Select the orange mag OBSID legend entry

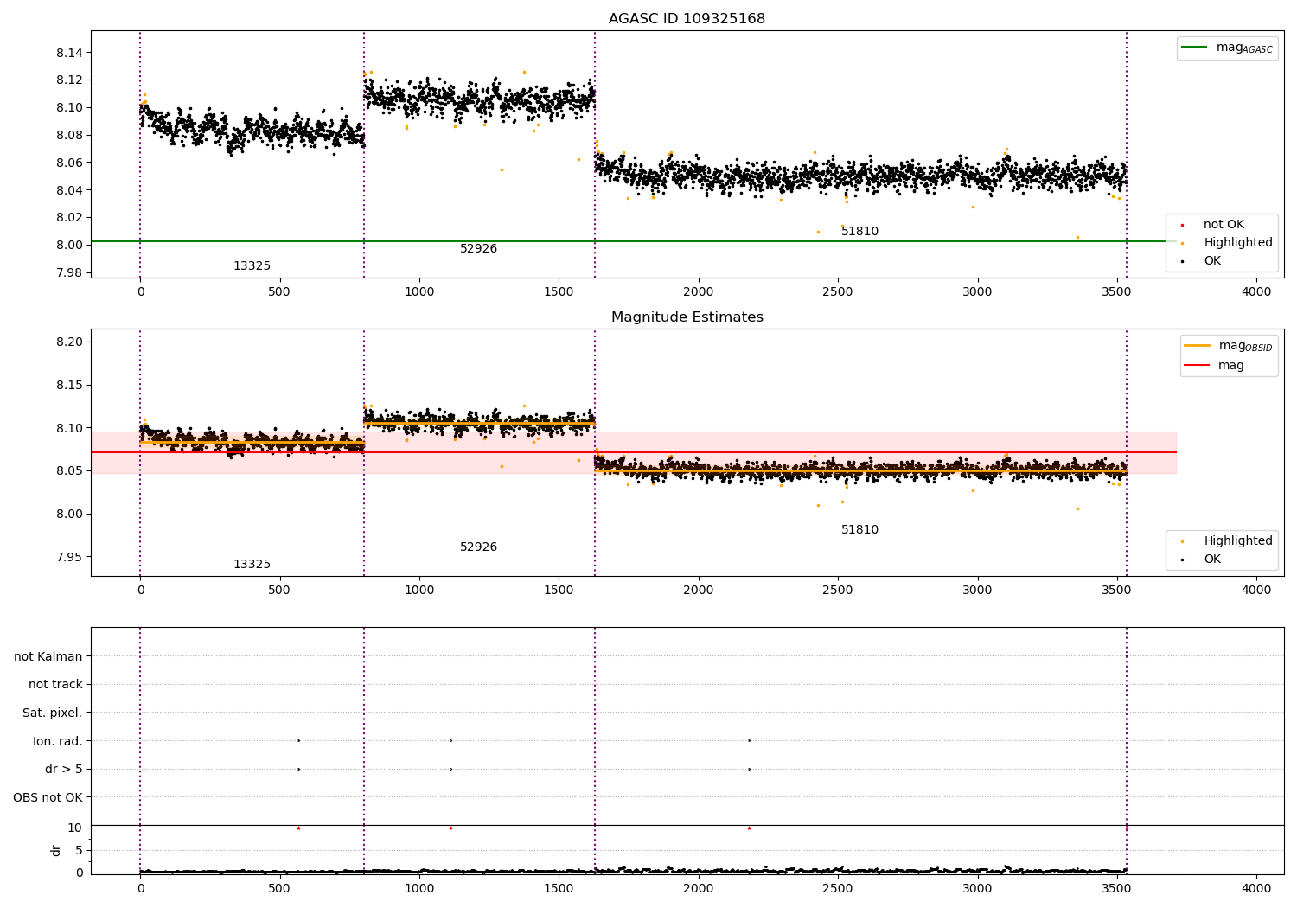click(1229, 346)
